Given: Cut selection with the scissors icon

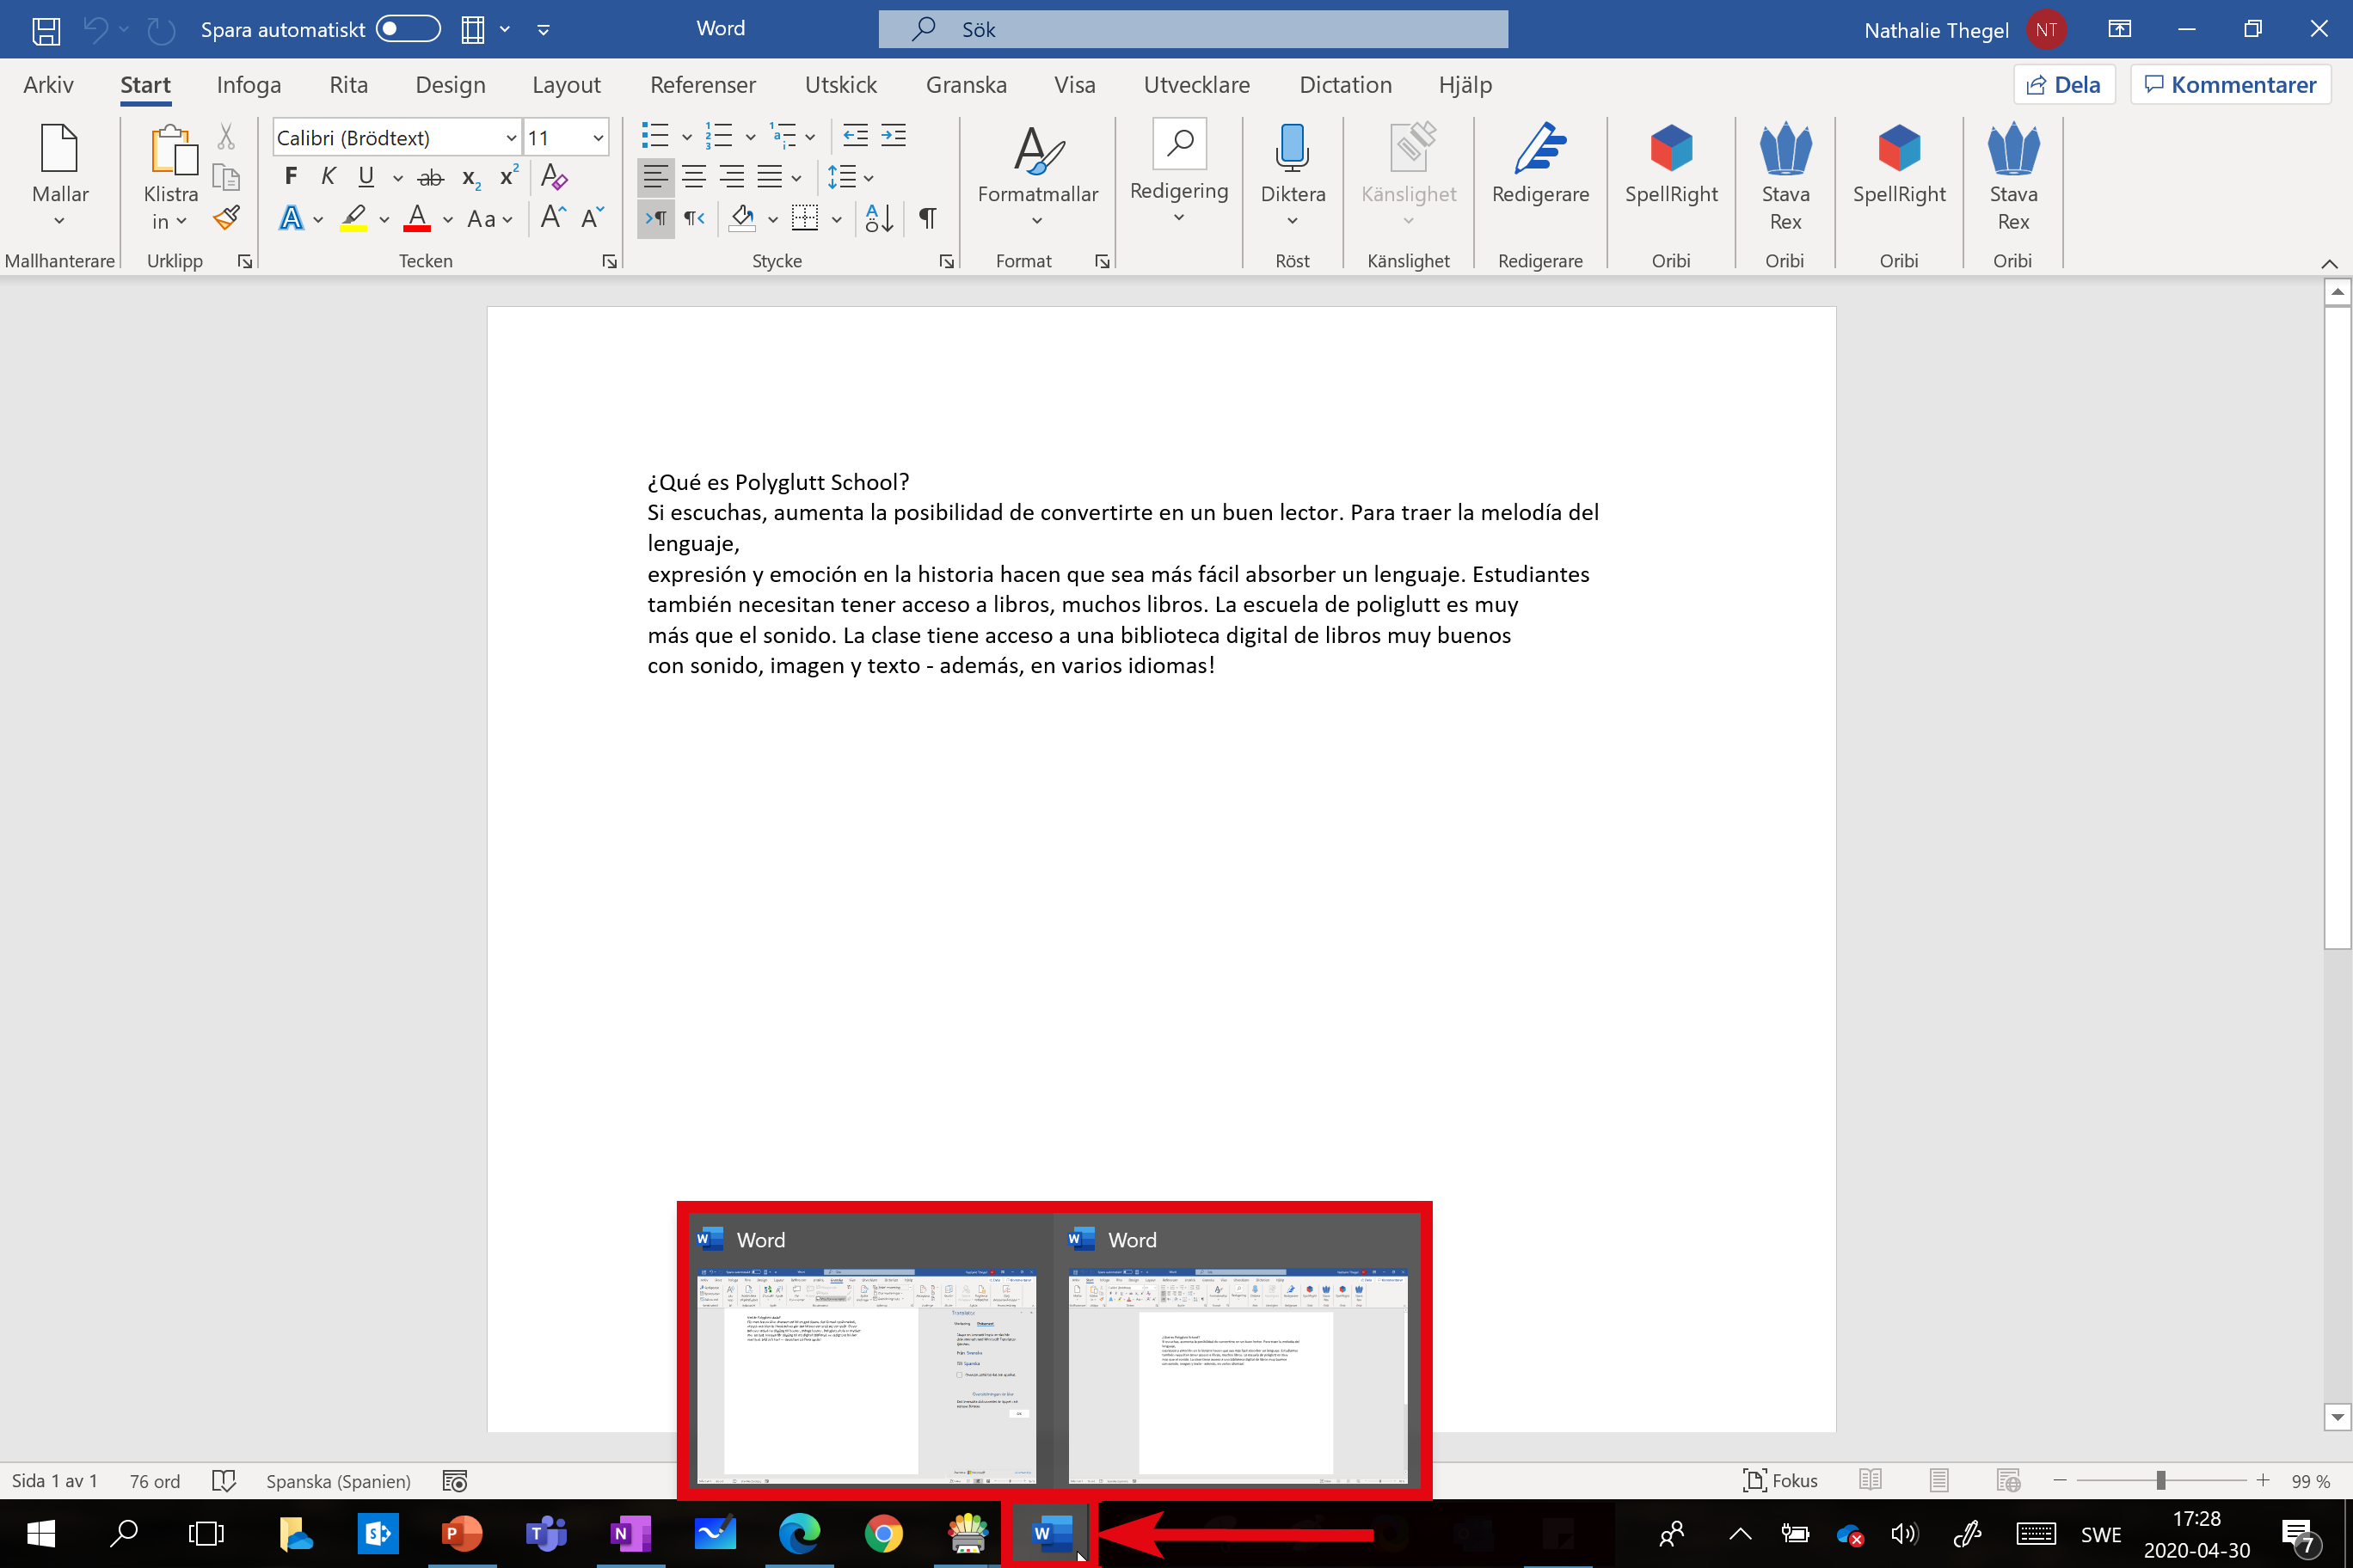Looking at the screenshot, I should 226,136.
